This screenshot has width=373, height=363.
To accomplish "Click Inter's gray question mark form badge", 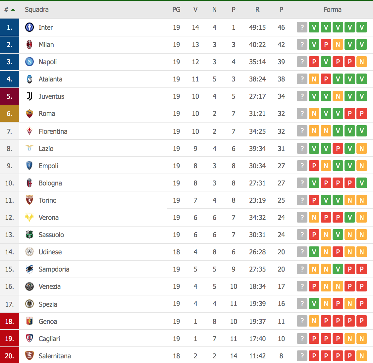I will (x=302, y=27).
